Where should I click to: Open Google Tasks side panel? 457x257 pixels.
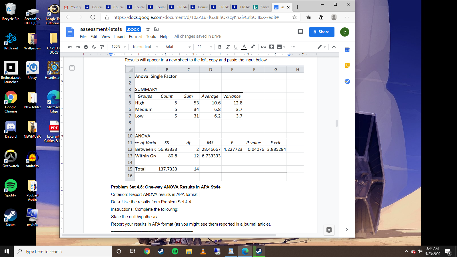347,81
